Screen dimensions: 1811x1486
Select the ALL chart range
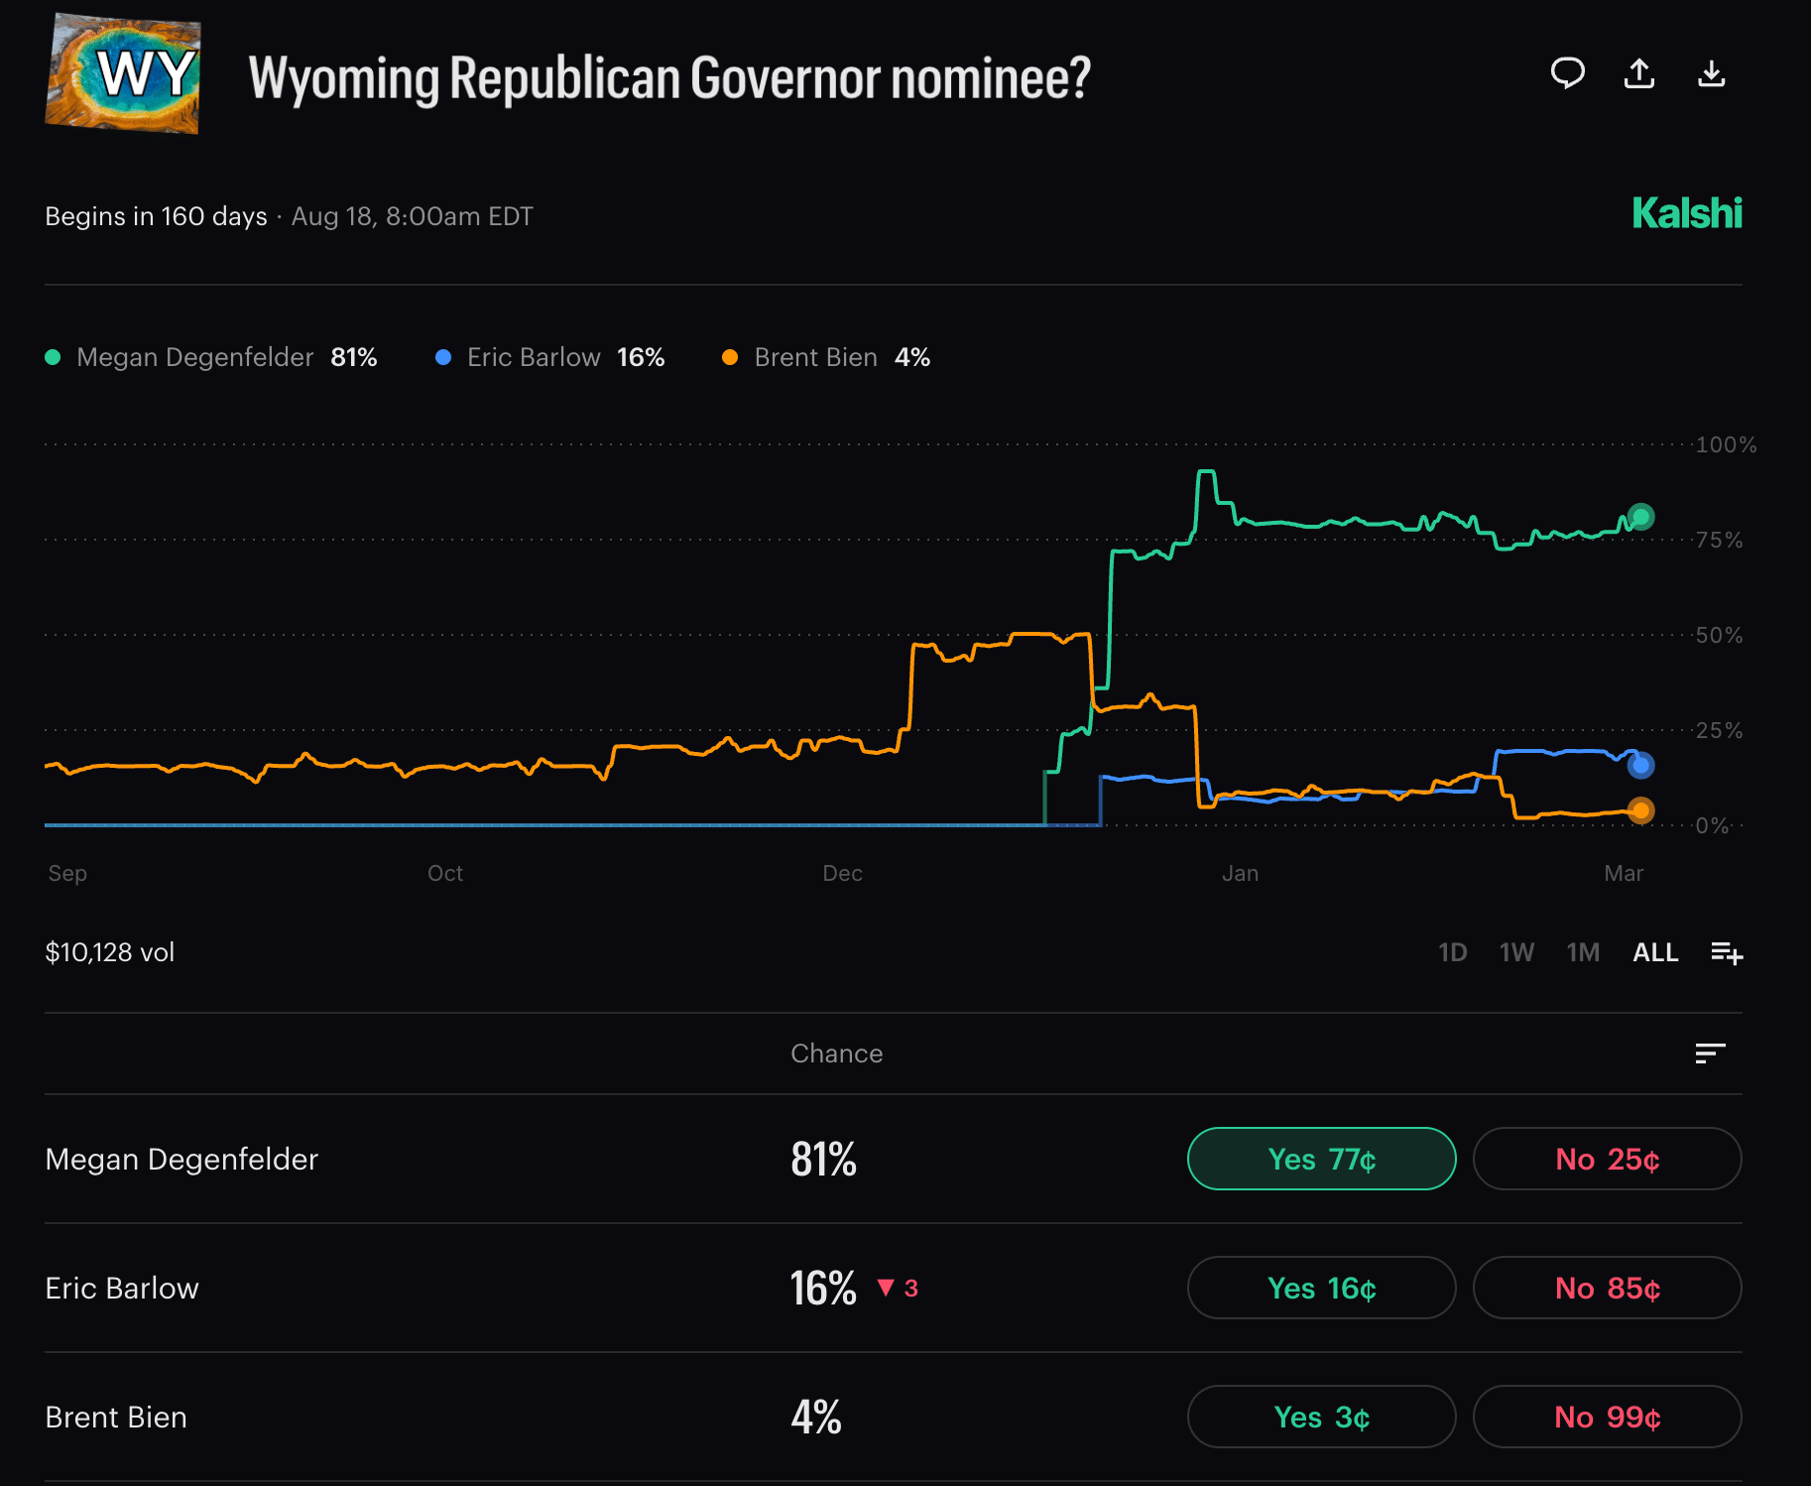tap(1655, 952)
